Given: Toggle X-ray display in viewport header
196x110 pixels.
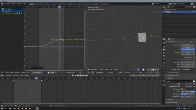Looking at the screenshot, I should point(148,70).
